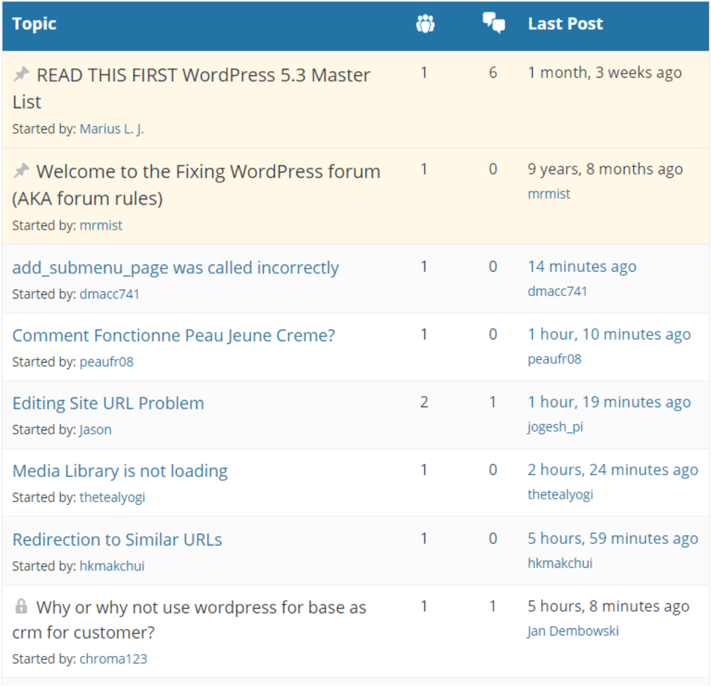This screenshot has height=688, width=711.
Task: Visit thetealyogi profile in Started by line
Action: [x=112, y=497]
